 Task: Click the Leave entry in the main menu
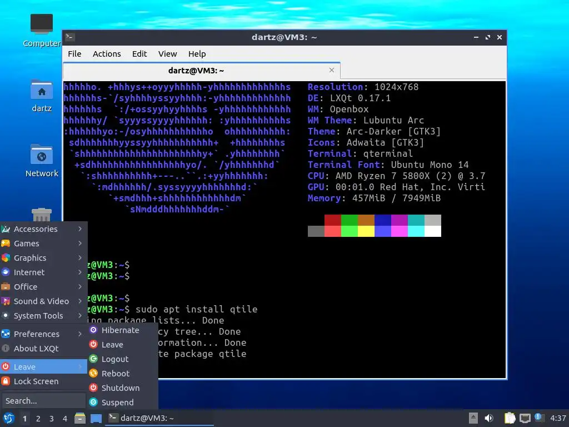click(43, 367)
